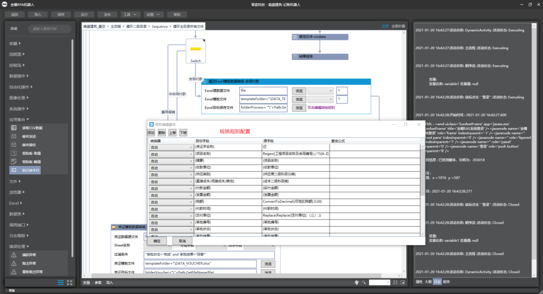543x294 pixels.
Task: Switch to the 参数 tab
Action: click(x=99, y=282)
